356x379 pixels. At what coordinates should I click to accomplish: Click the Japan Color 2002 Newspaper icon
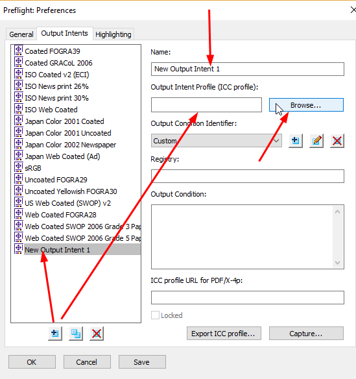(19, 143)
